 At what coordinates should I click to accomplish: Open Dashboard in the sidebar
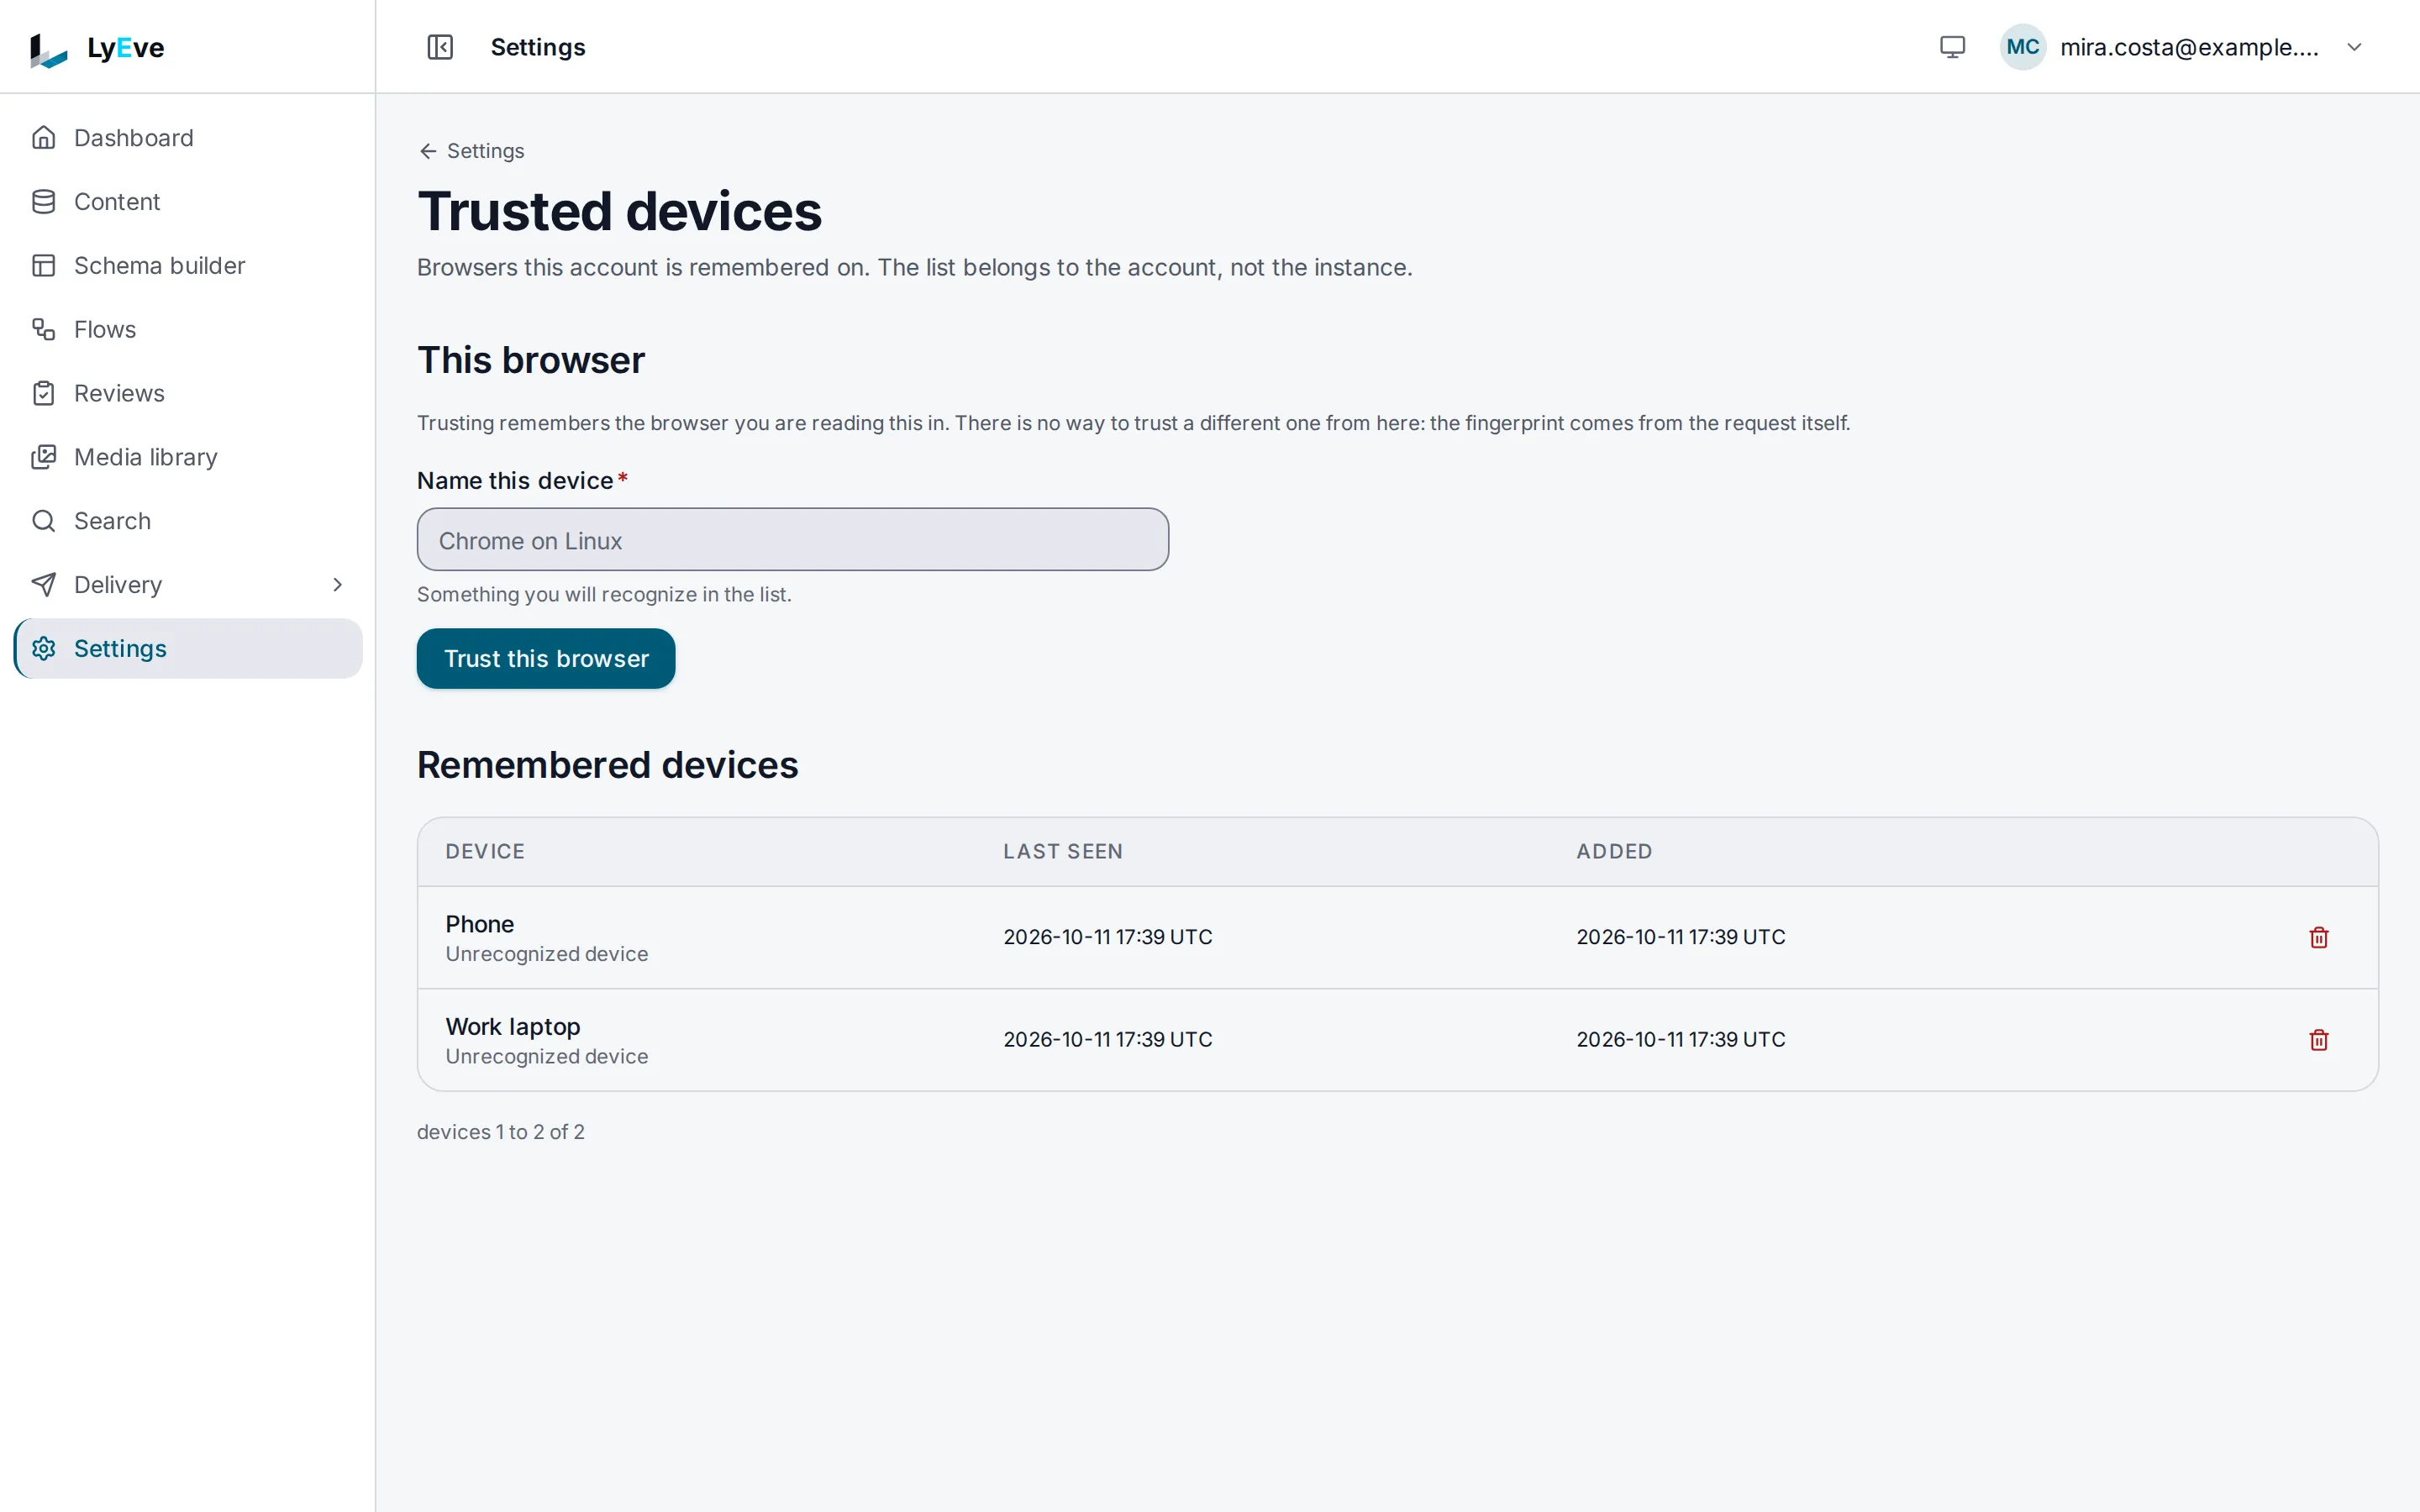point(188,138)
